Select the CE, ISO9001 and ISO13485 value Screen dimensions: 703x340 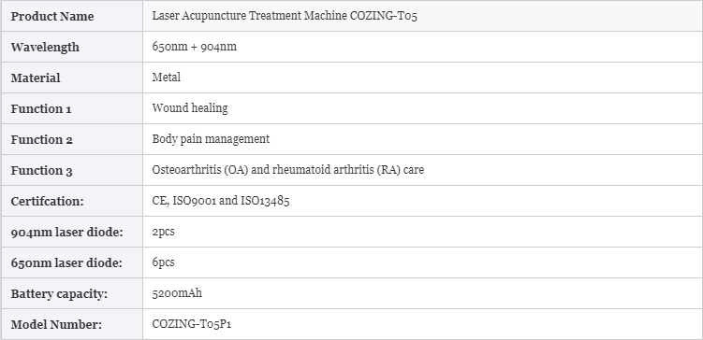tap(221, 201)
